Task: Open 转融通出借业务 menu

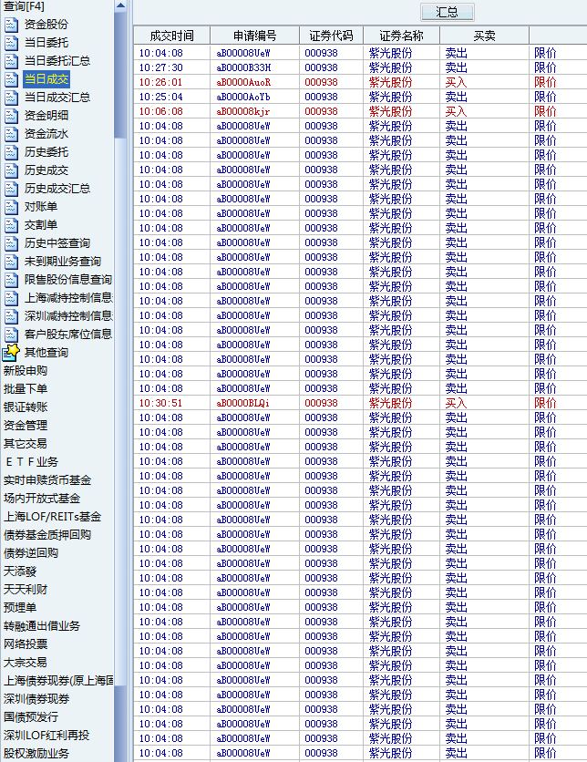Action: point(42,626)
